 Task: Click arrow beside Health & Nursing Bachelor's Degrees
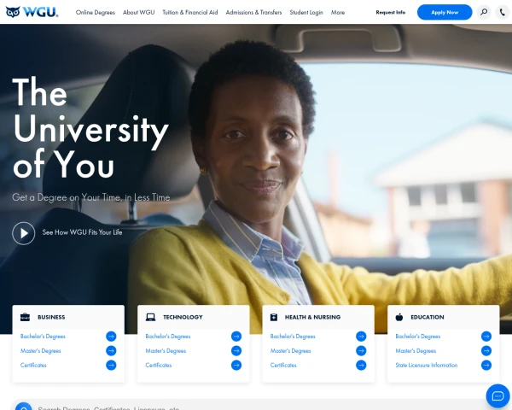point(361,336)
